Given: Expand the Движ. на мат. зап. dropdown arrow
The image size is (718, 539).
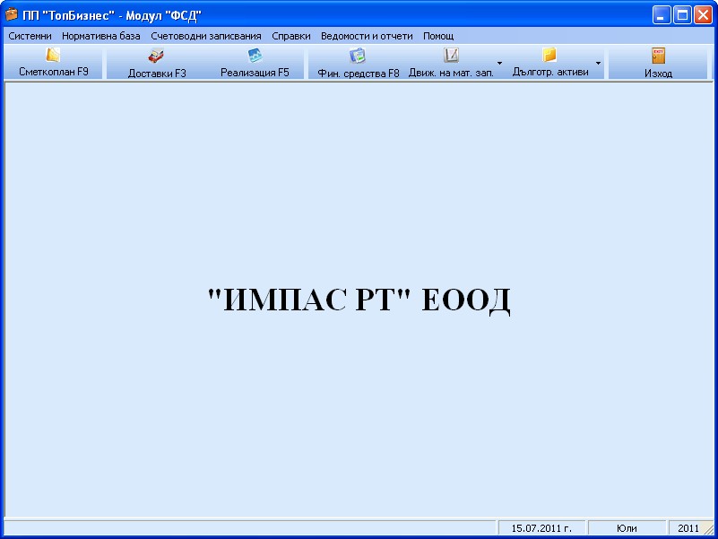Looking at the screenshot, I should tap(499, 64).
